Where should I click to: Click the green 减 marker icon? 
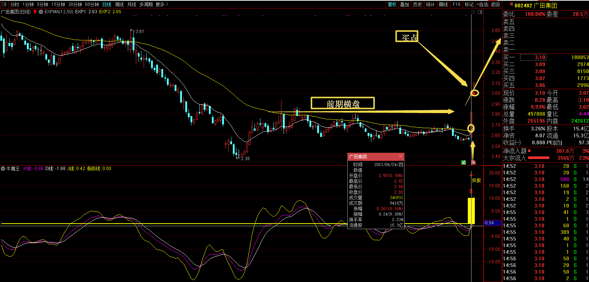(x=463, y=162)
